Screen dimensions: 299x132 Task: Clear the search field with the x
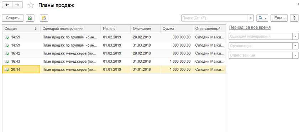coord(251,18)
